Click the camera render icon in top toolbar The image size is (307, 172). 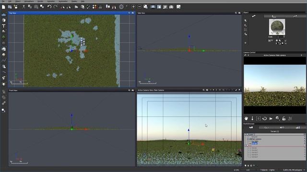(x=171, y=7)
